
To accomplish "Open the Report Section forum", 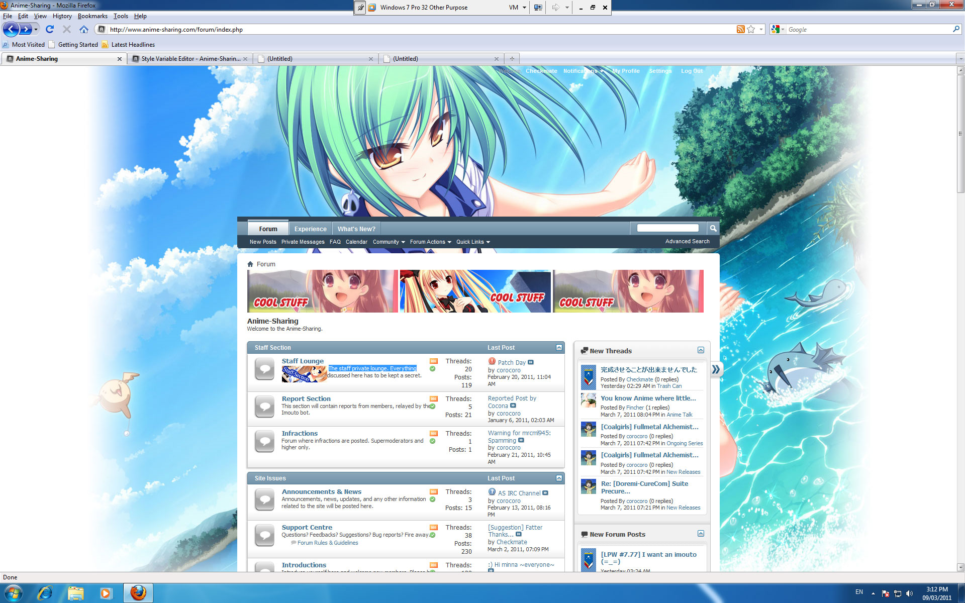I will pyautogui.click(x=306, y=399).
